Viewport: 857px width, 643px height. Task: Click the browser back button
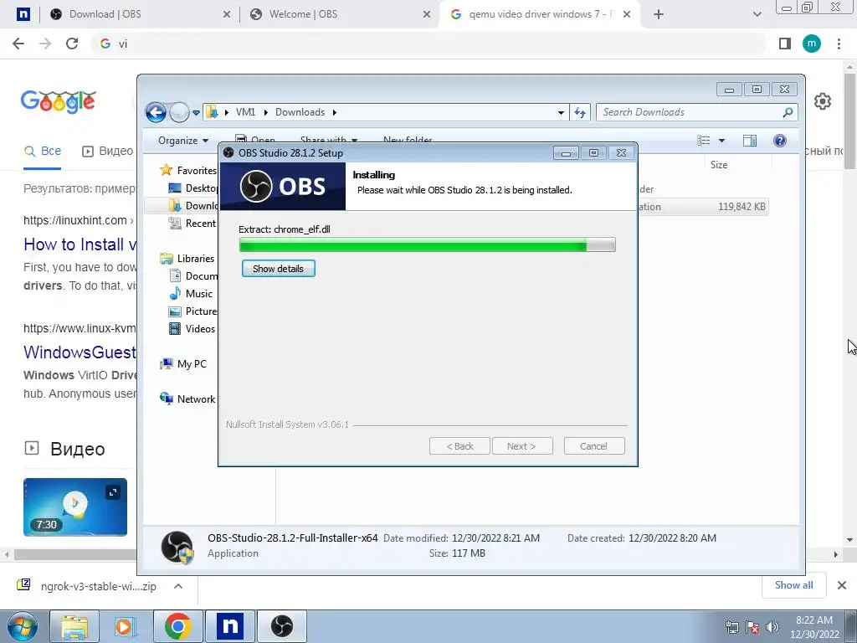(18, 44)
